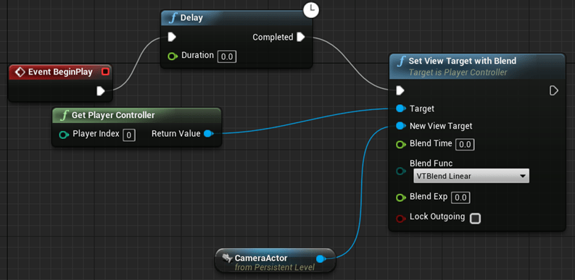This screenshot has width=575, height=280.
Task: Edit the Duration value field on Delay
Action: (x=227, y=56)
